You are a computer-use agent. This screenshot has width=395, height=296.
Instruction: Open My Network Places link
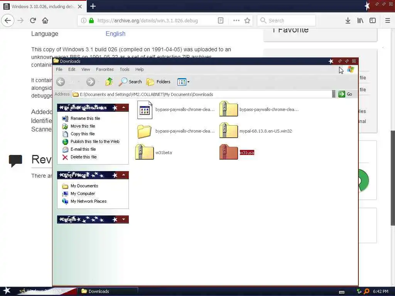click(88, 201)
